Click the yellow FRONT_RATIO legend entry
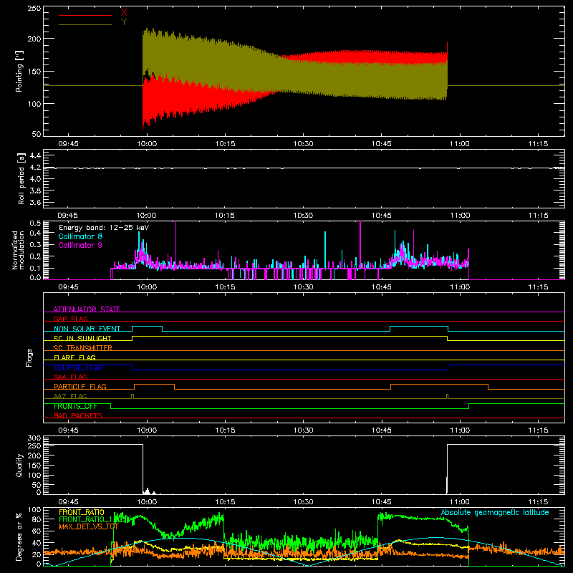This screenshot has height=573, width=573. click(x=82, y=512)
